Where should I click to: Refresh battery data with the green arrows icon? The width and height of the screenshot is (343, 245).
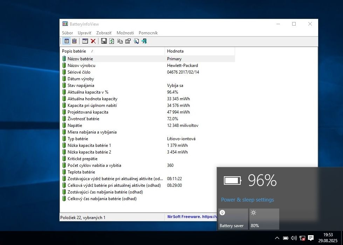click(111, 41)
